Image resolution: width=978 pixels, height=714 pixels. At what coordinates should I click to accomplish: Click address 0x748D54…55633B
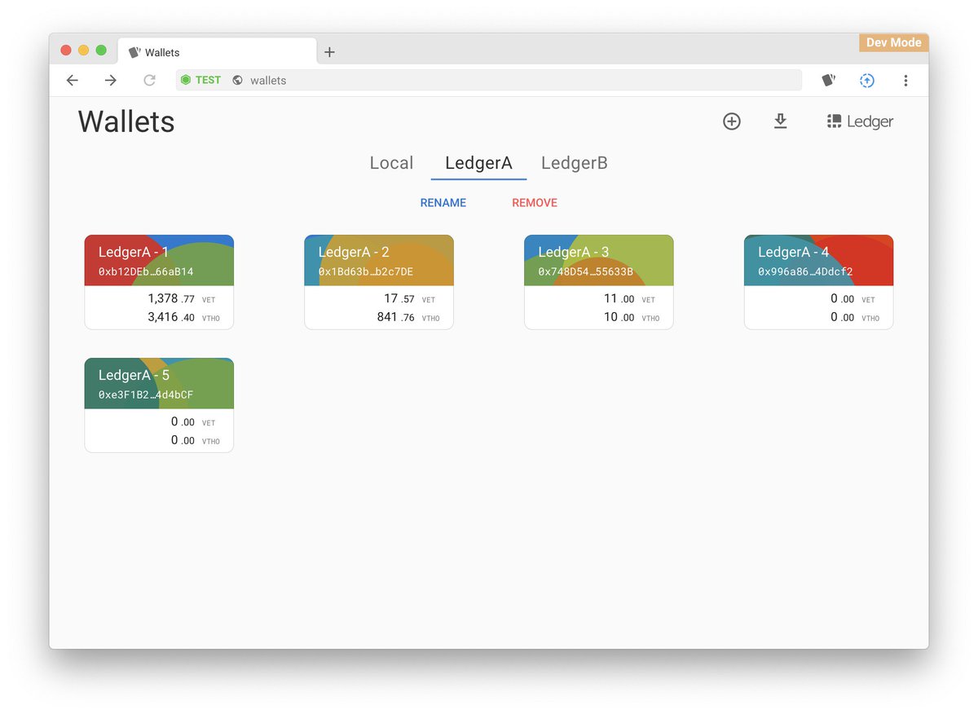click(x=586, y=271)
